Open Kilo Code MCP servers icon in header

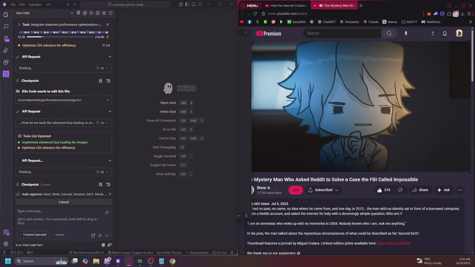coord(78,13)
